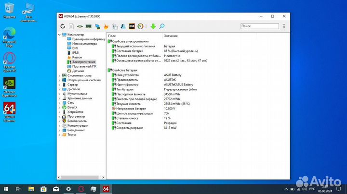This screenshot has width=347, height=194.
Task: Select the Тесты tree item
Action: (69, 135)
